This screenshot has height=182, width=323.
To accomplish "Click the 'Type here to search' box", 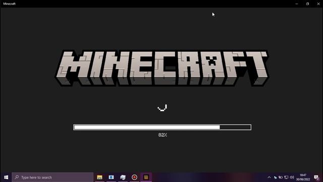I will (x=52, y=177).
